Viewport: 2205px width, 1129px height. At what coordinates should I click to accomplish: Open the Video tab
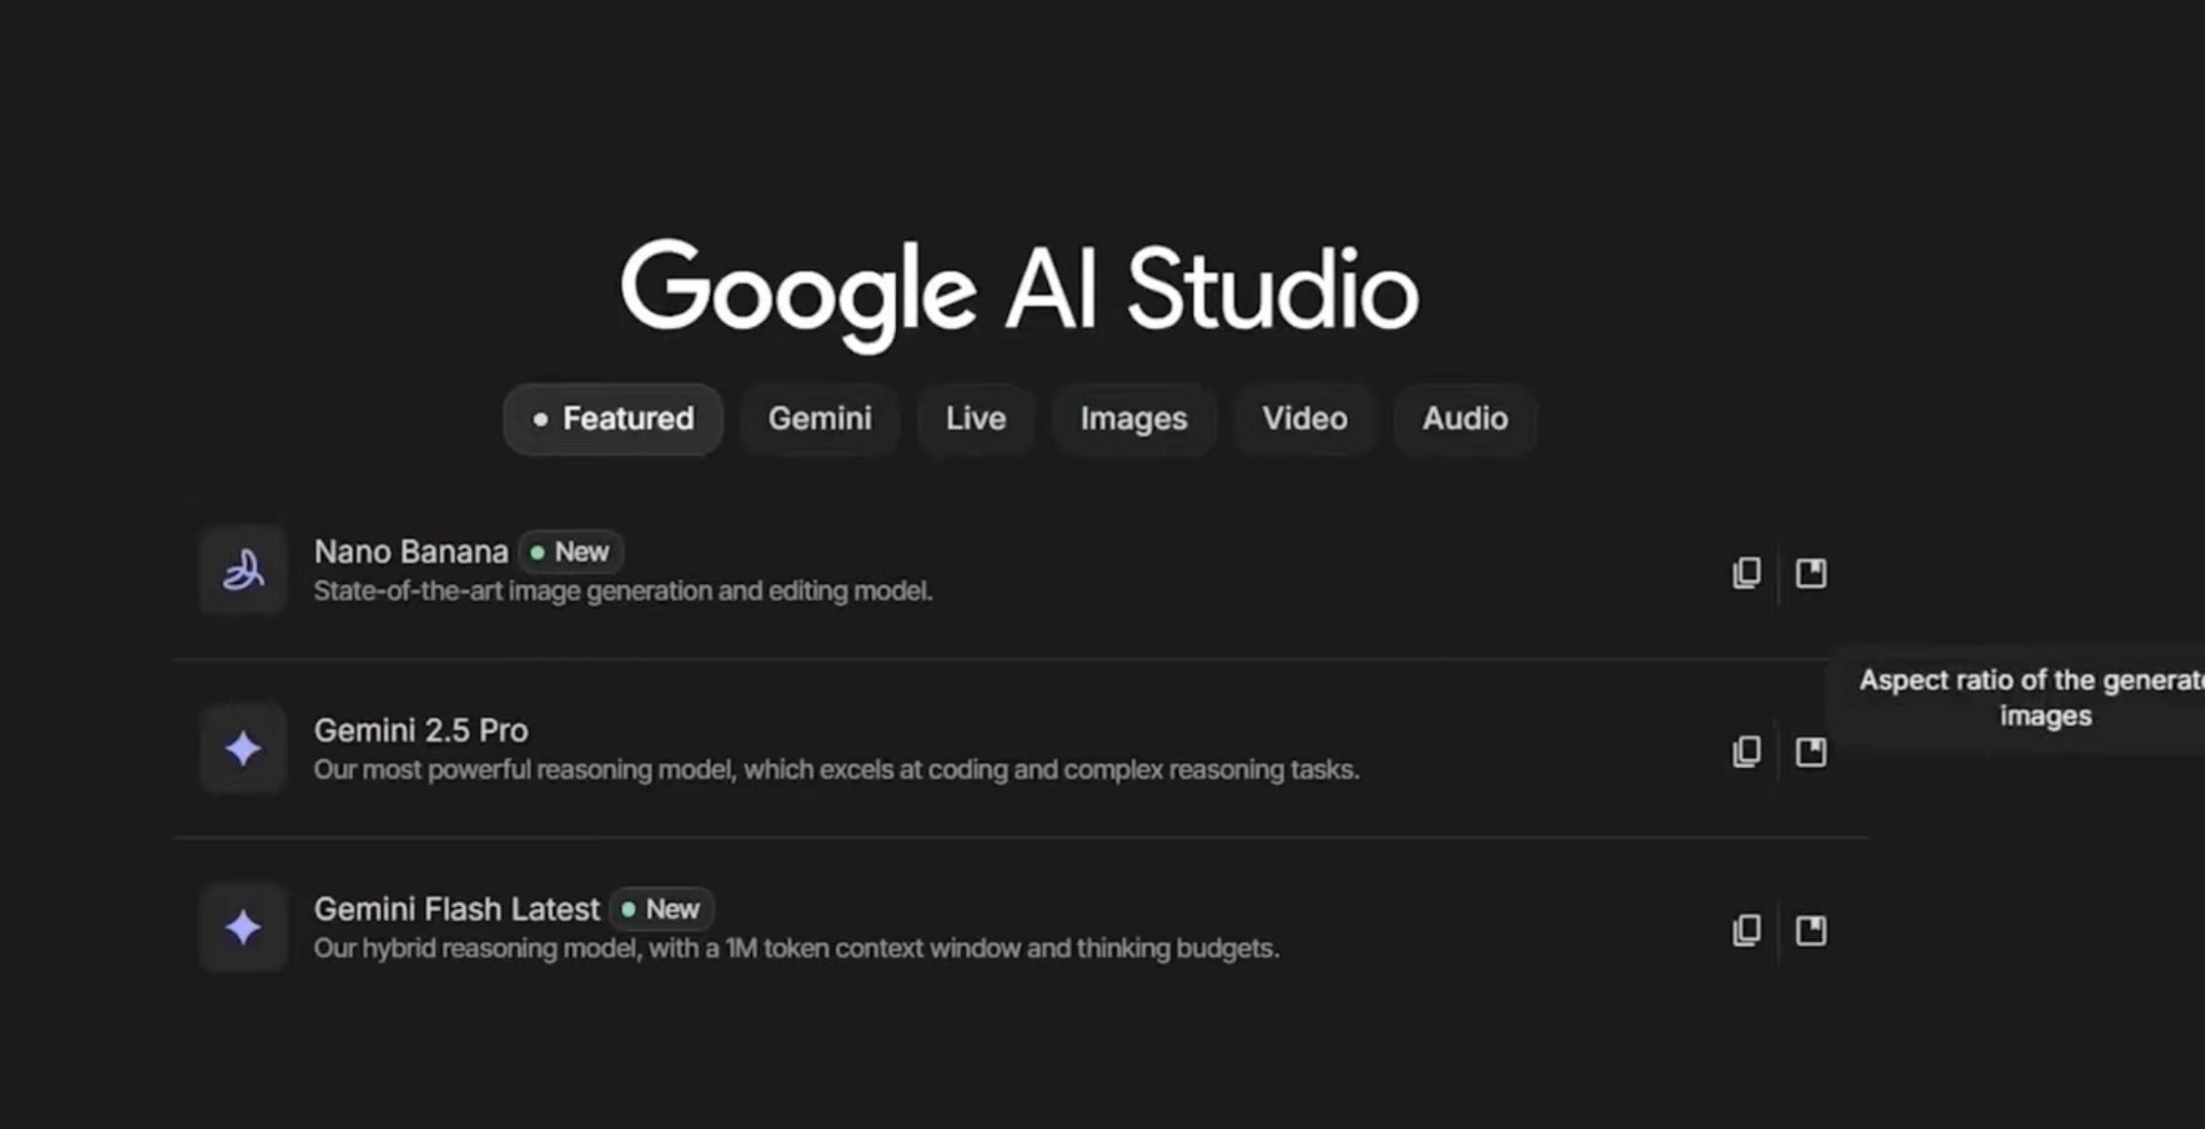coord(1305,419)
